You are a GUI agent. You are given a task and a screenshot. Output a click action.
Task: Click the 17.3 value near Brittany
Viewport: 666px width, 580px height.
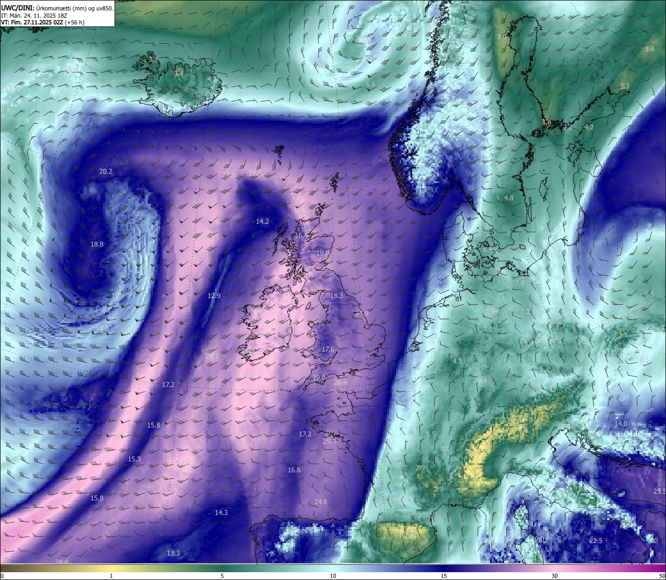(305, 434)
